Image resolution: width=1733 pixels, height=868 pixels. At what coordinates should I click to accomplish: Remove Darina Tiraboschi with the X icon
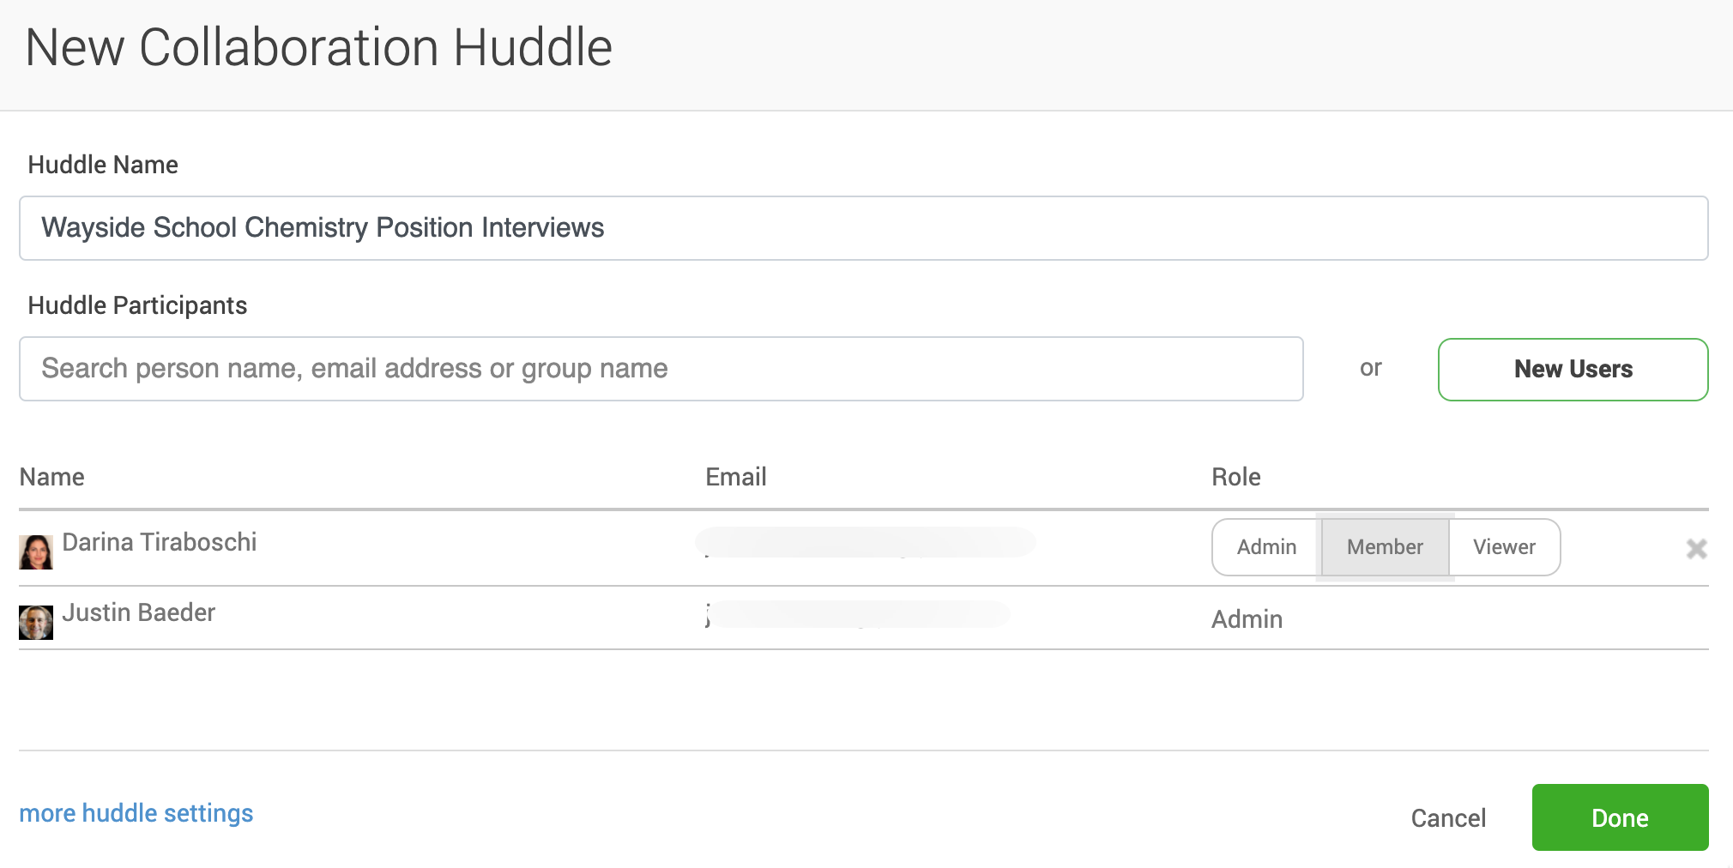click(x=1696, y=549)
